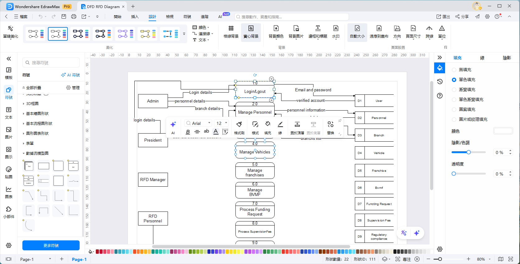Open the font size 12 dropdown
This screenshot has height=264, width=520.
(x=222, y=123)
